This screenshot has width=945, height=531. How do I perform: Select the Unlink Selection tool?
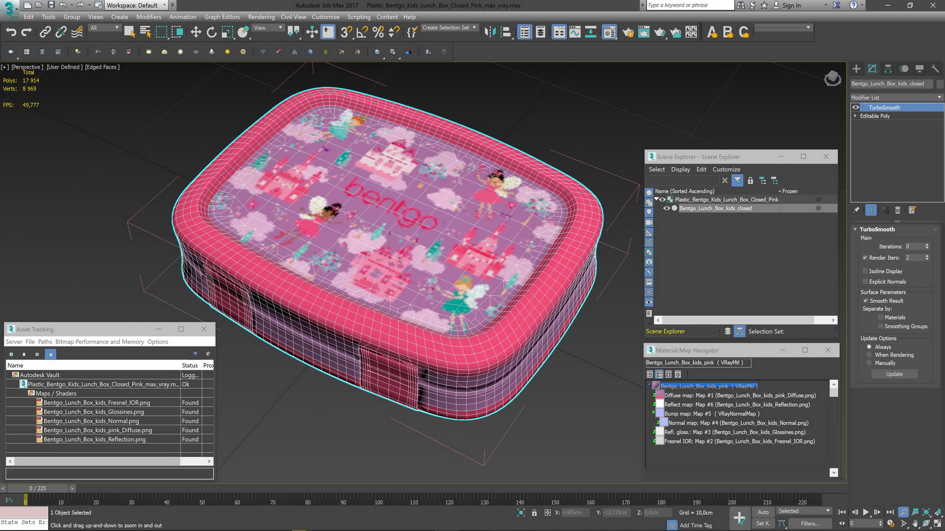point(61,32)
